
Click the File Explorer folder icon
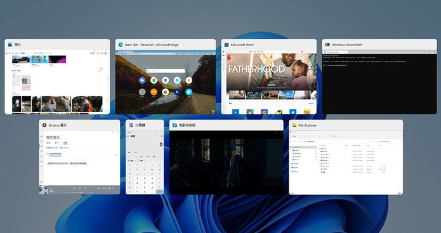[x=294, y=125]
